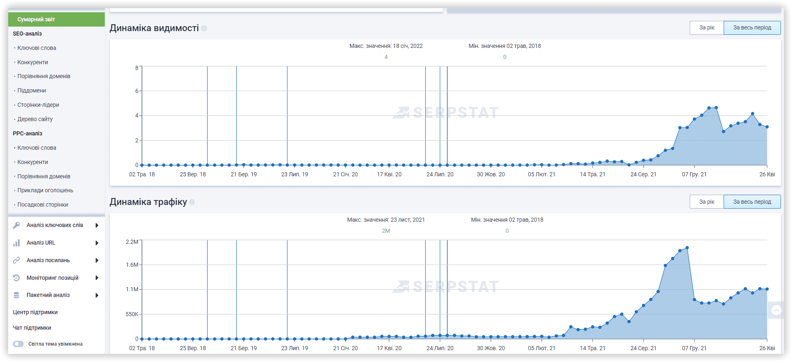Viewport: 792px width, 362px height.
Task: Select За весь період for Динаміка трафіку
Action: pyautogui.click(x=752, y=202)
